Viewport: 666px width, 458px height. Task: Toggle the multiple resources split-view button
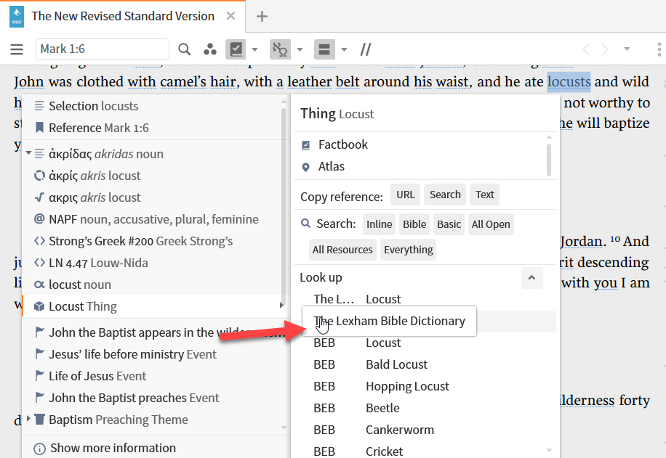coord(324,49)
